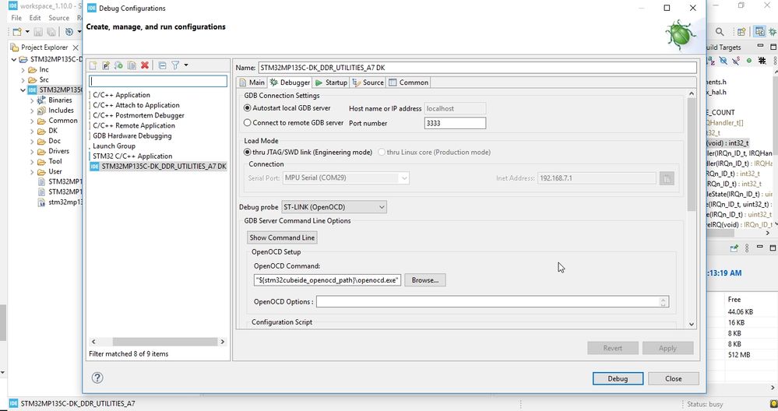Click the Save All icon in main toolbar
The image size is (778, 411).
click(x=51, y=32)
